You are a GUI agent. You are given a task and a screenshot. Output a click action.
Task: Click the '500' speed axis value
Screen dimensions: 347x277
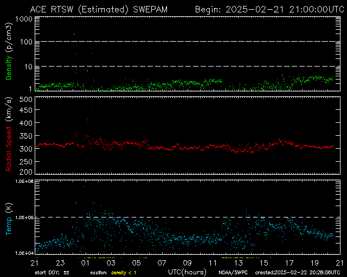25,100
